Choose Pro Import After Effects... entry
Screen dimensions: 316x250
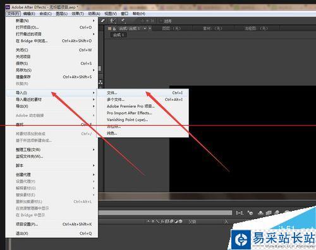point(143,113)
